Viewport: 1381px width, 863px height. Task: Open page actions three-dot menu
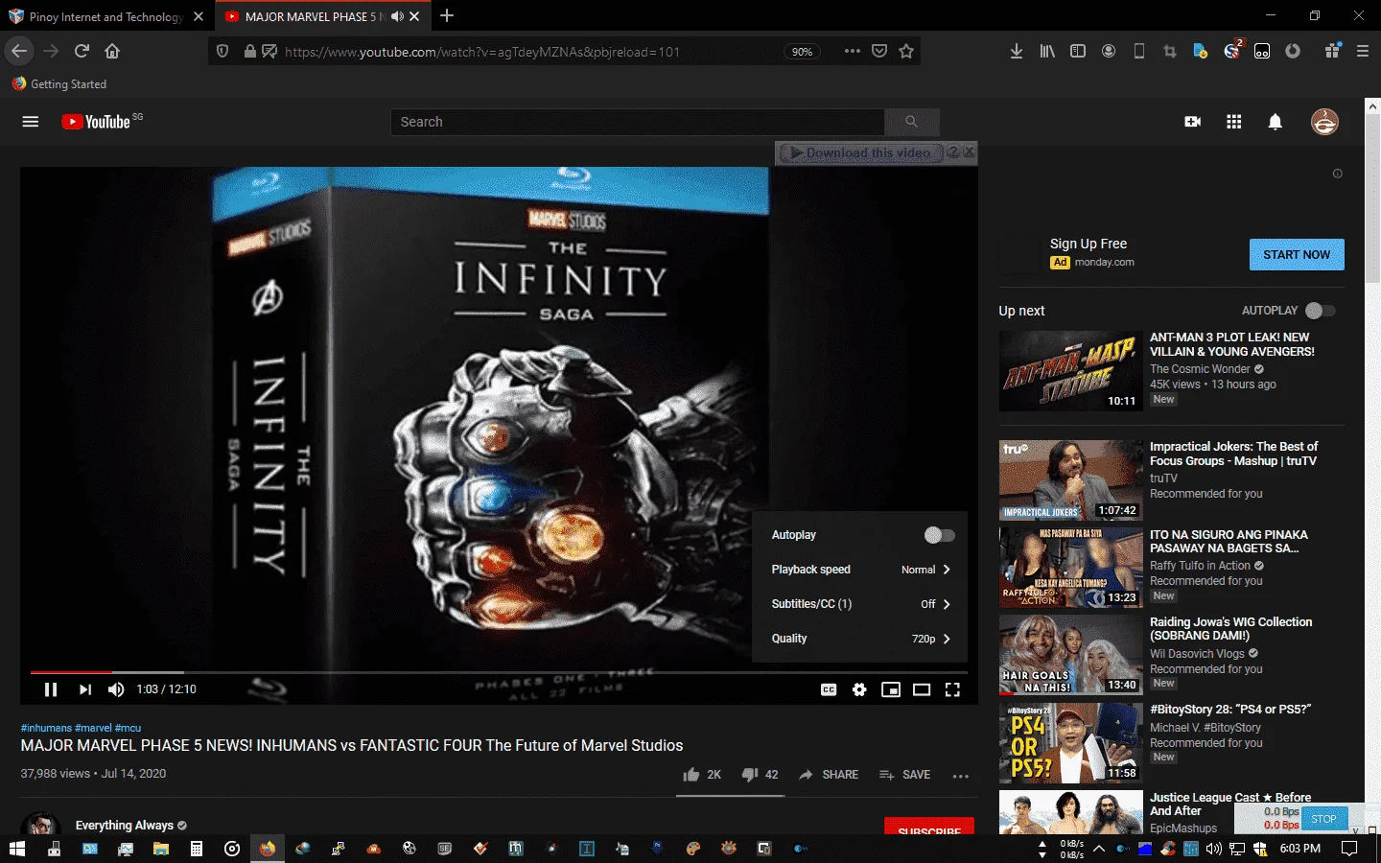click(x=853, y=51)
